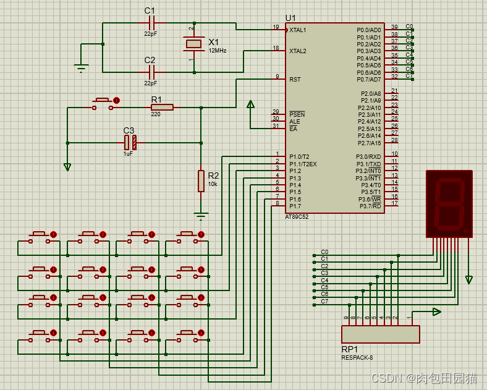Click the ALE pin label
487x390 pixels.
(294, 122)
